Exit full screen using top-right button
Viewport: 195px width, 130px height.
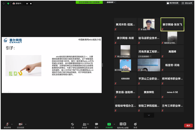(x=187, y=3)
